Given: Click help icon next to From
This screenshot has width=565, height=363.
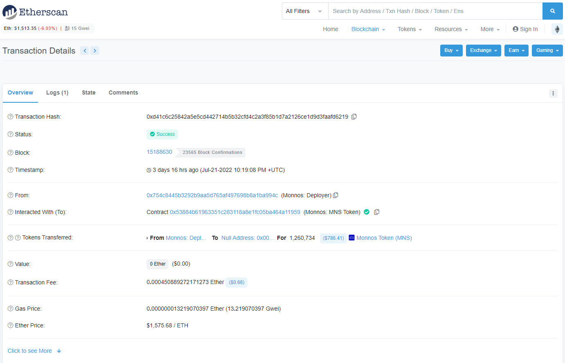Looking at the screenshot, I should [11, 195].
